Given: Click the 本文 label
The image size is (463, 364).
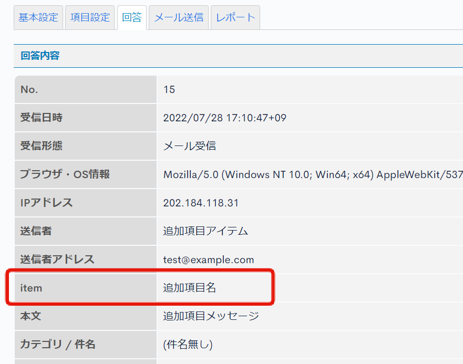Looking at the screenshot, I should (30, 316).
